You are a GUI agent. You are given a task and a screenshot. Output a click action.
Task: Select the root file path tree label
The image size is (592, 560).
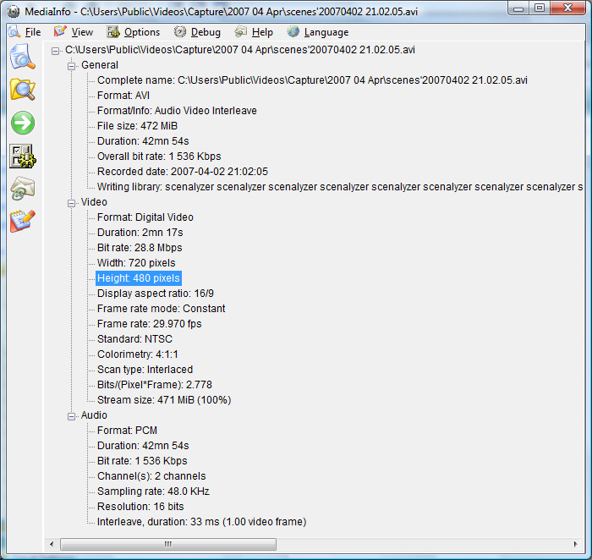coord(240,50)
